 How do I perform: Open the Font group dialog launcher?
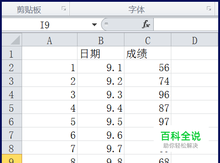click(209, 9)
